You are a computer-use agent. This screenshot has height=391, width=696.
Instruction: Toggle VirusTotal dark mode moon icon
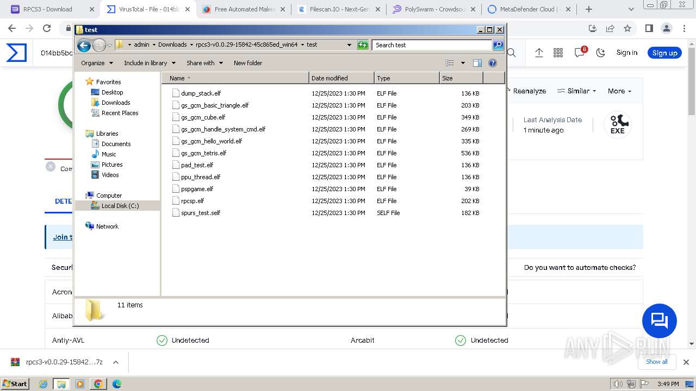(x=601, y=53)
